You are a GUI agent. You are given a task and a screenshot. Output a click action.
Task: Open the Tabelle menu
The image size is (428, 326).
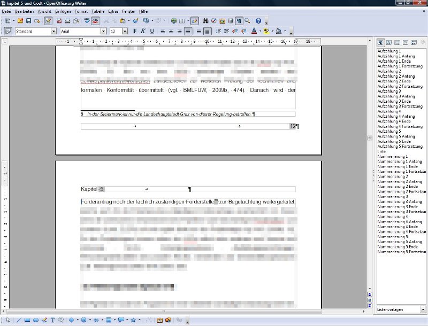[x=98, y=11]
